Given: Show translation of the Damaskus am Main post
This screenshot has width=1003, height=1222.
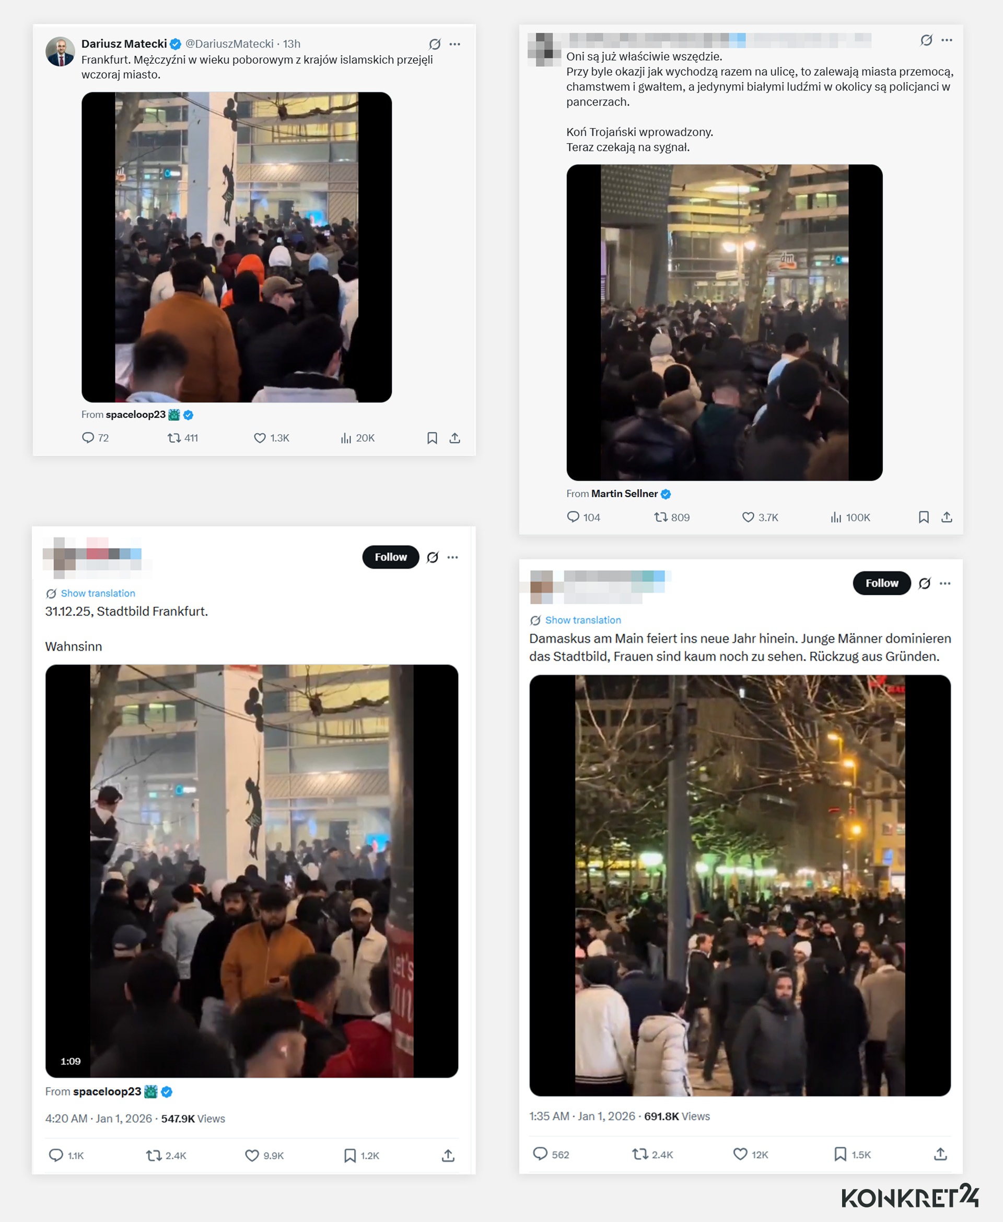Looking at the screenshot, I should (583, 620).
